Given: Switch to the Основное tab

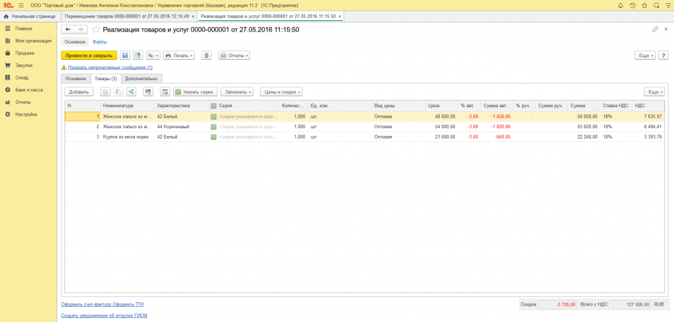Looking at the screenshot, I should click(75, 78).
